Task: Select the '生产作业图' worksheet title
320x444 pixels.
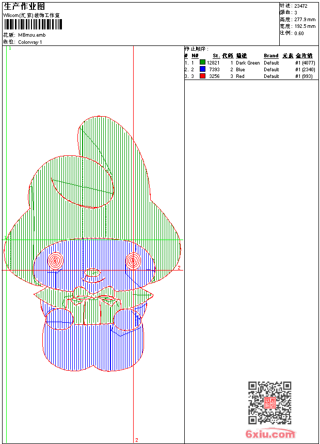Action: click(24, 7)
